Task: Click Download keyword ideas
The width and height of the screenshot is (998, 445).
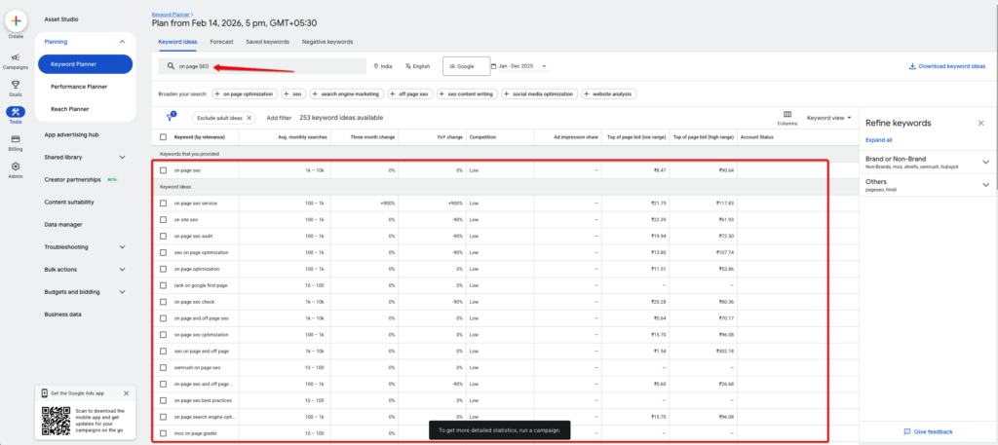Action: (x=947, y=66)
